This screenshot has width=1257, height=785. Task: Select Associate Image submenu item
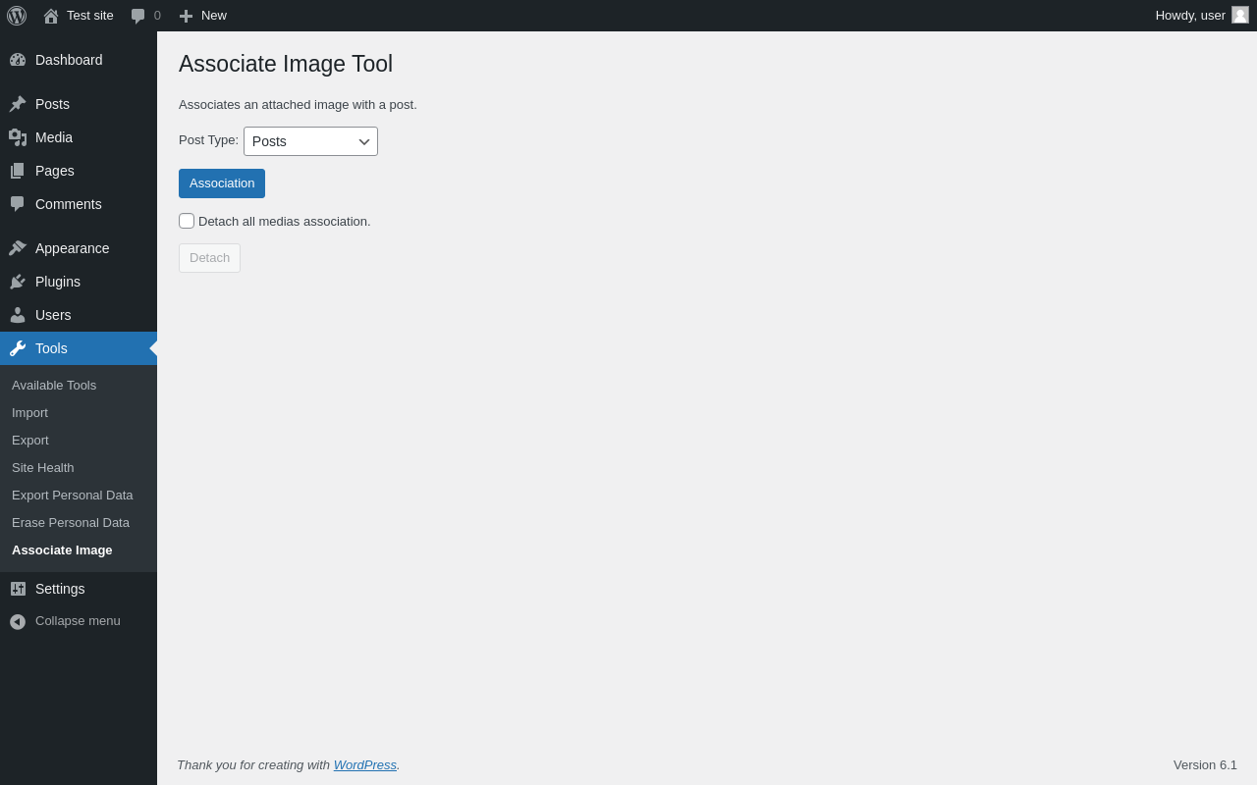(x=79, y=550)
